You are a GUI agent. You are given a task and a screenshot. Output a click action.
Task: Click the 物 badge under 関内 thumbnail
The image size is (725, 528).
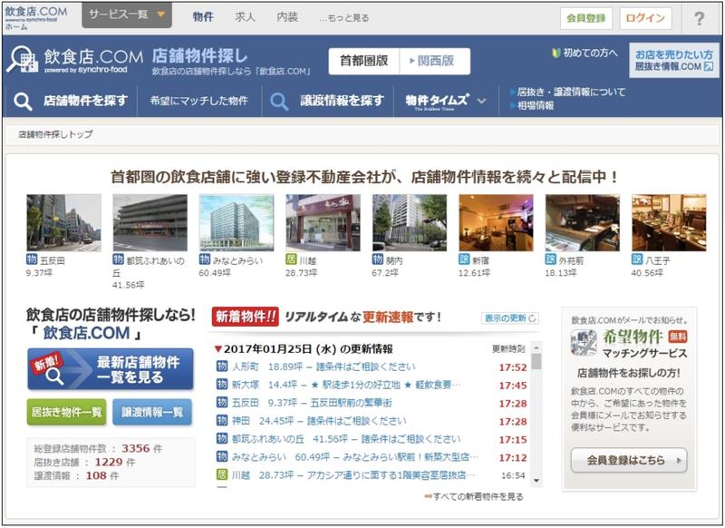[x=378, y=259]
